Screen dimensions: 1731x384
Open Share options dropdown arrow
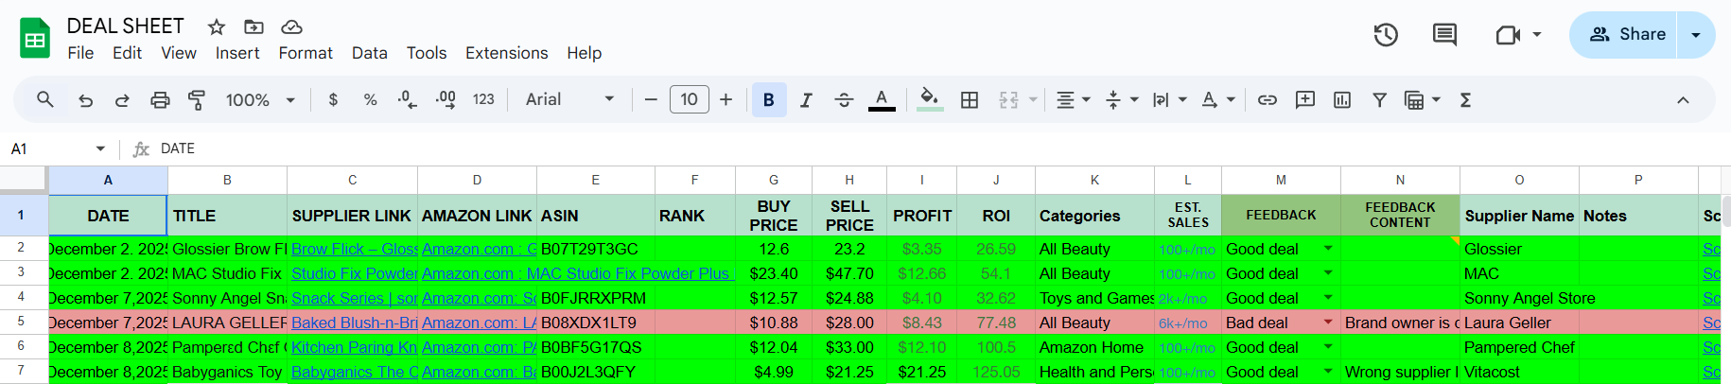tap(1696, 35)
